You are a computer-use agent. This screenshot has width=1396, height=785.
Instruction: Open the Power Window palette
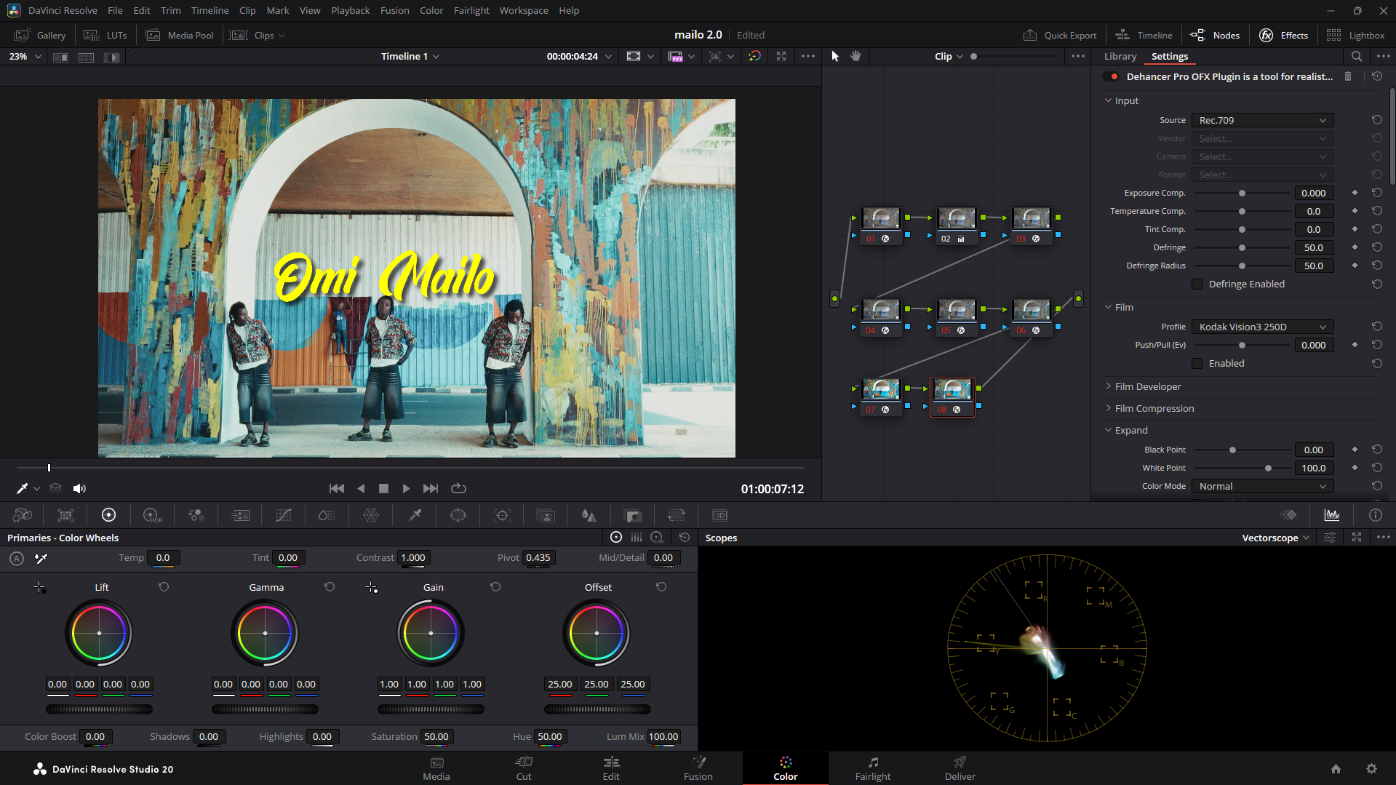coord(458,515)
